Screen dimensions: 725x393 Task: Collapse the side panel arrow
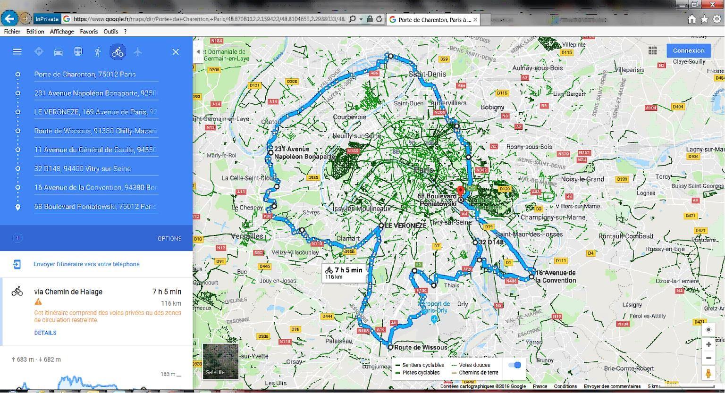[x=198, y=52]
